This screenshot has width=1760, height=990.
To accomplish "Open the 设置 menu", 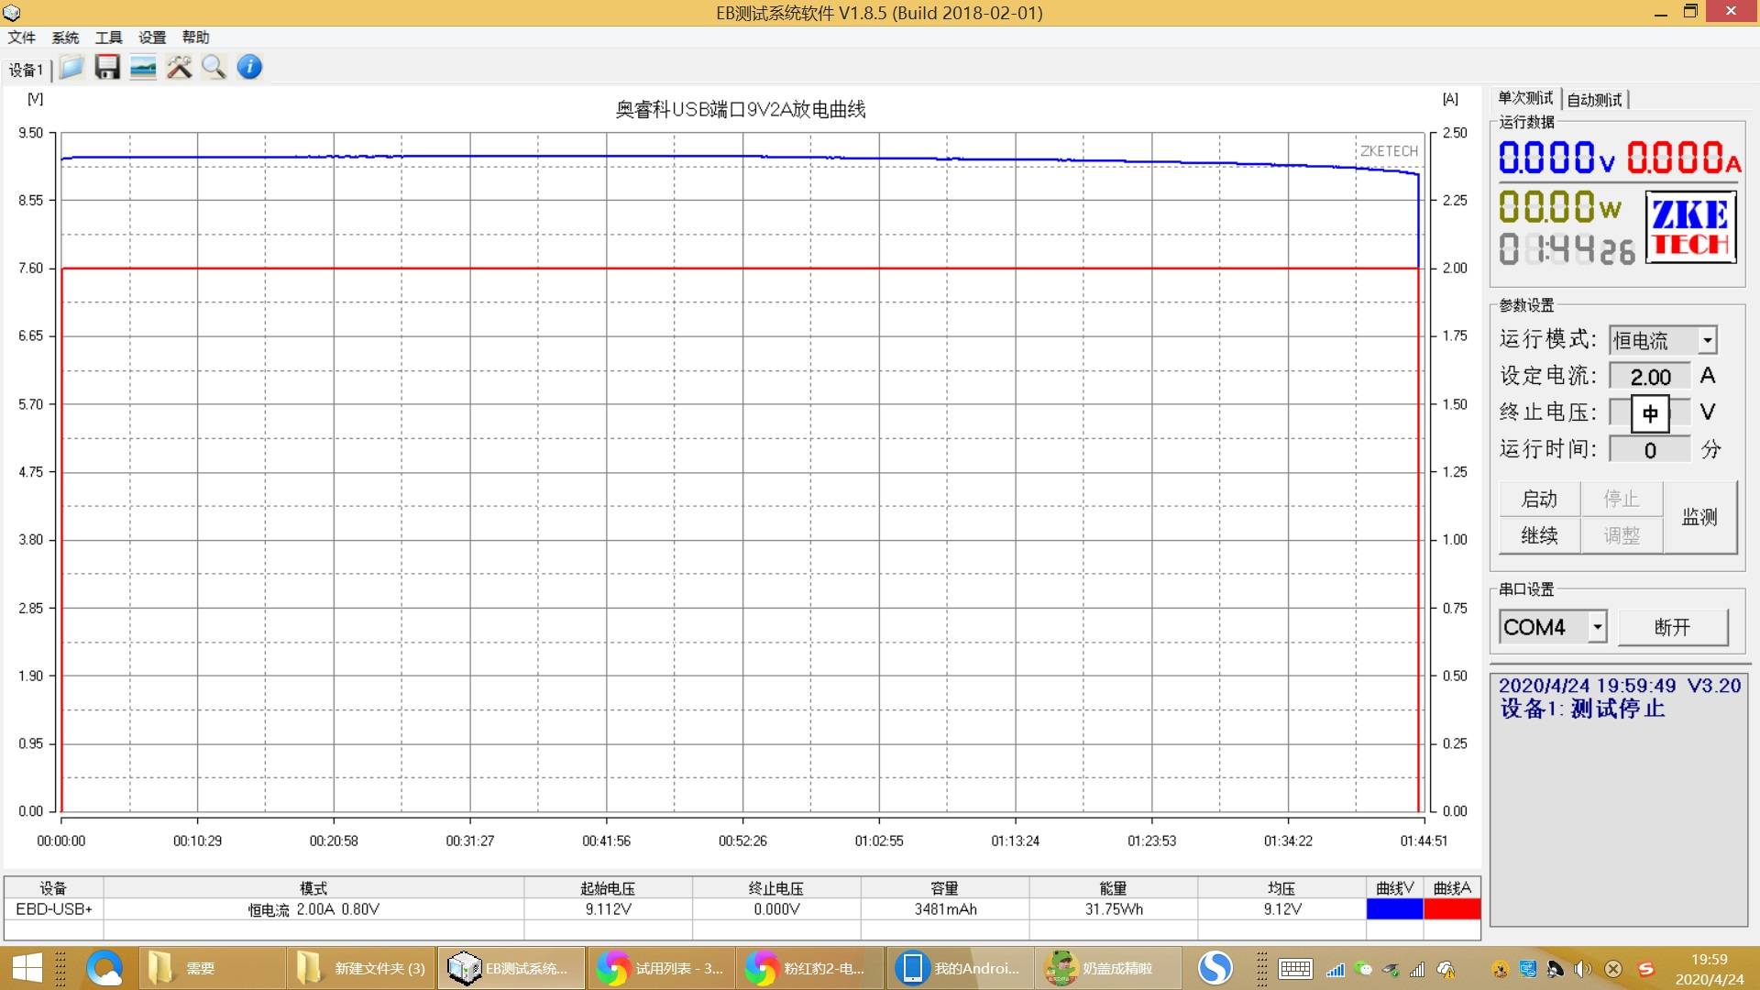I will click(152, 38).
